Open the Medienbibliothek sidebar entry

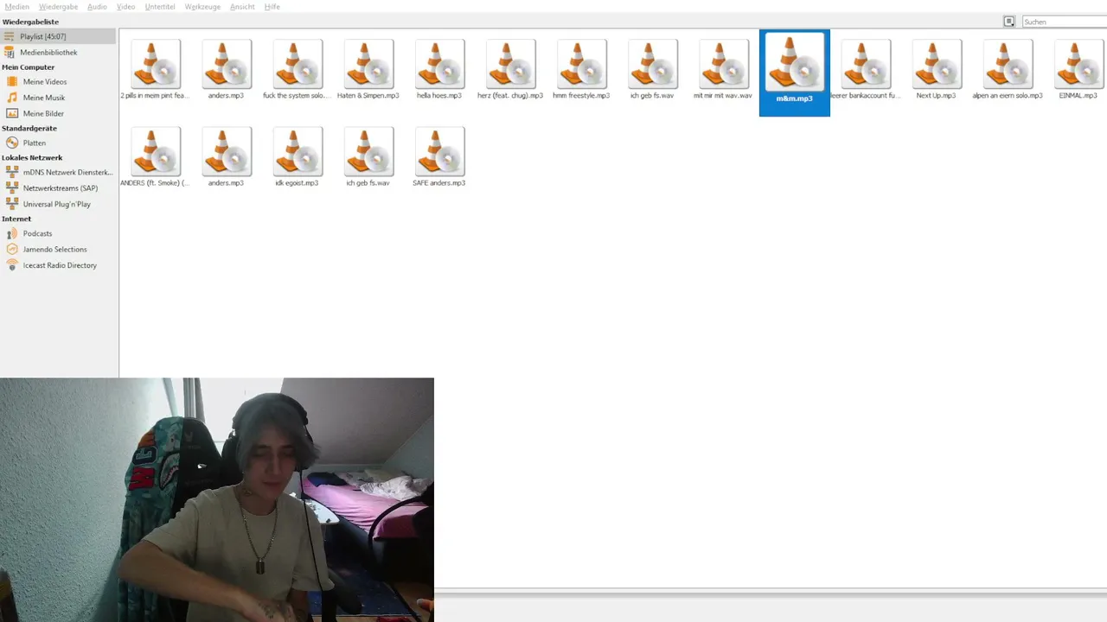pos(58,53)
